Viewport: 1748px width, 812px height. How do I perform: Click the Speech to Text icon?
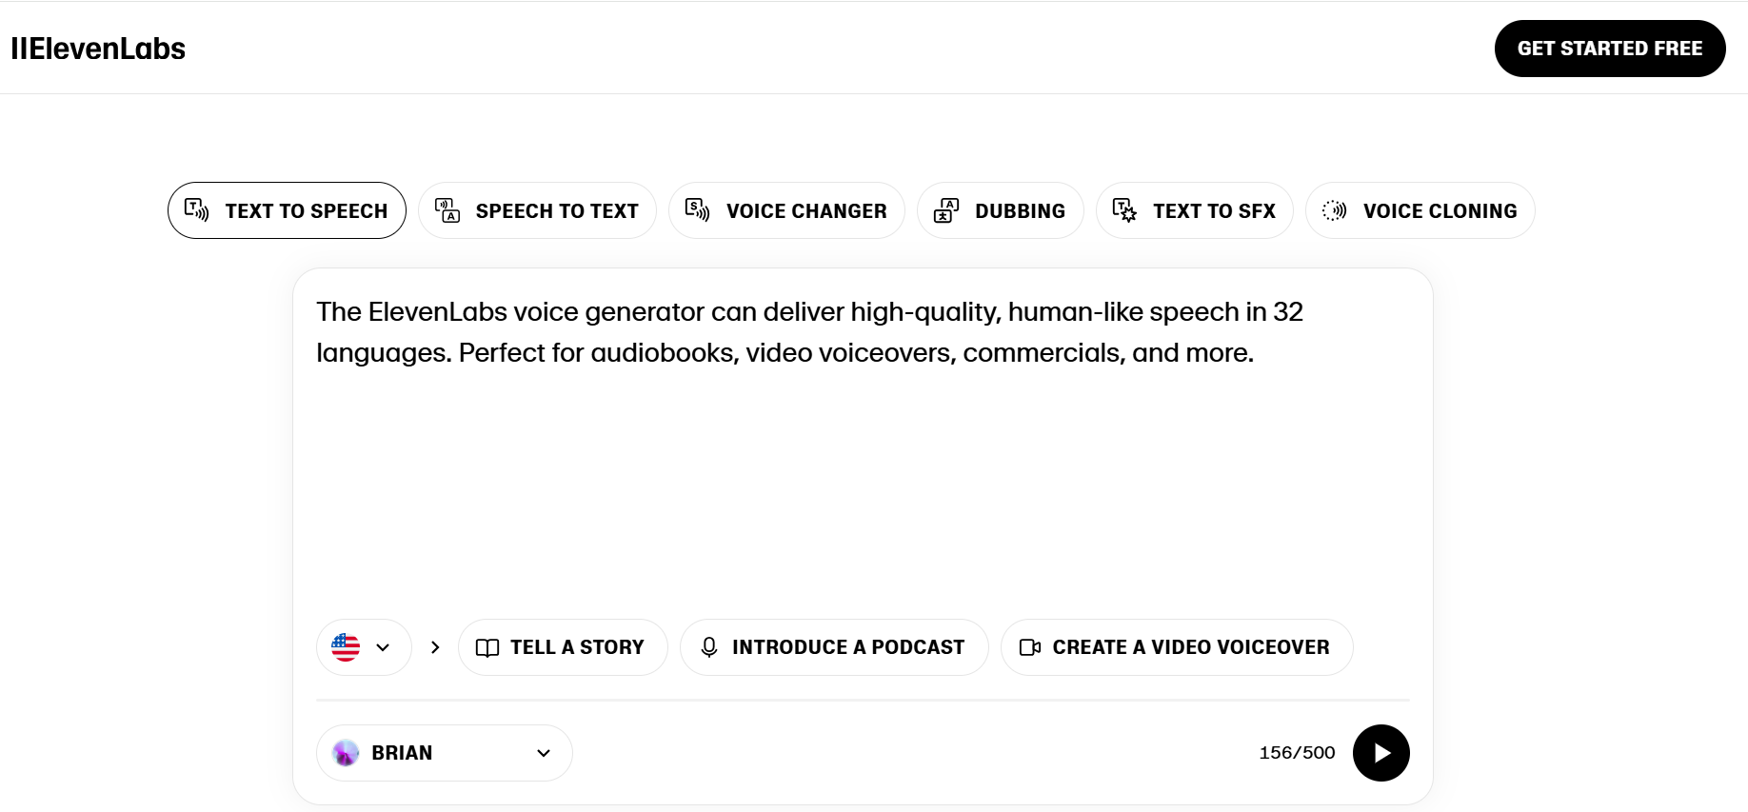pos(447,210)
